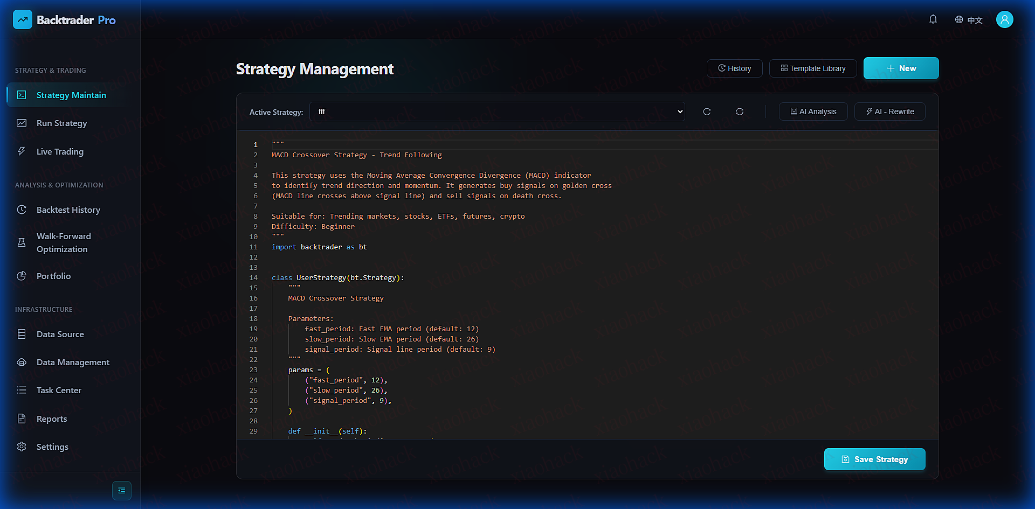The width and height of the screenshot is (1035, 509).
Task: Click the Portfolio pie chart icon
Action: coord(22,276)
